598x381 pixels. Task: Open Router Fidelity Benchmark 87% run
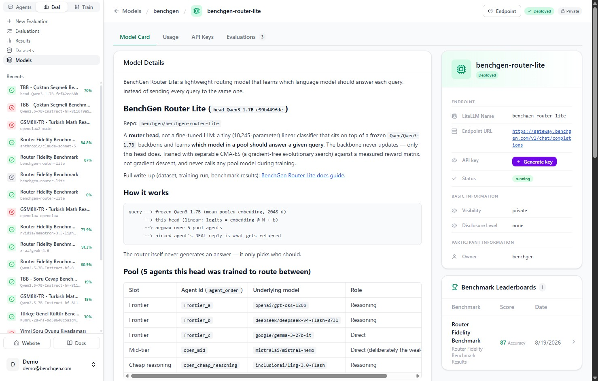(51, 160)
